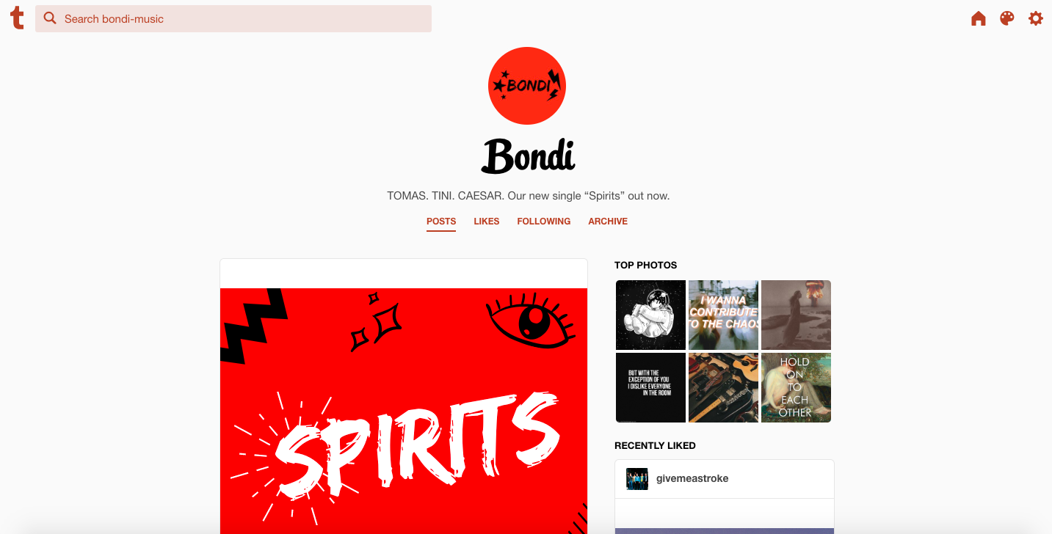Open the givemeastroke blog link
The height and width of the screenshot is (534, 1052).
692,478
